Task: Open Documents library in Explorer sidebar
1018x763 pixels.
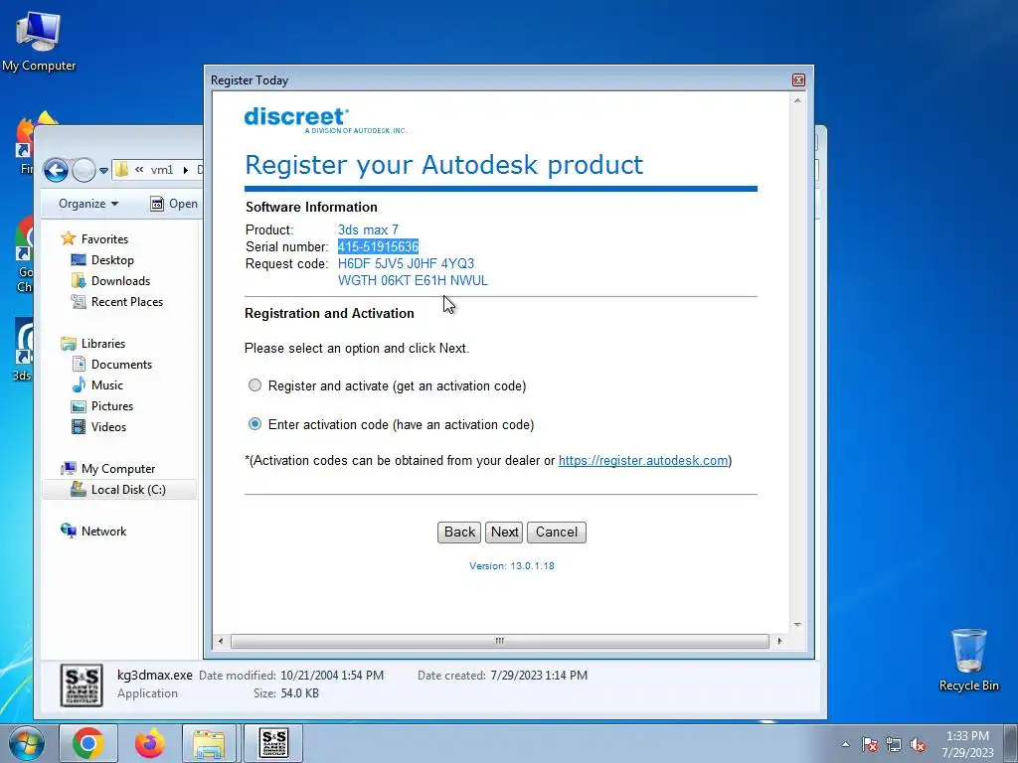Action: (121, 364)
